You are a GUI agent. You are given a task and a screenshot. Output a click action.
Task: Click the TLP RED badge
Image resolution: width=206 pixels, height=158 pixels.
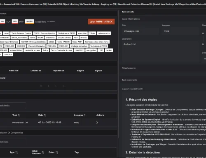coord(15,21)
